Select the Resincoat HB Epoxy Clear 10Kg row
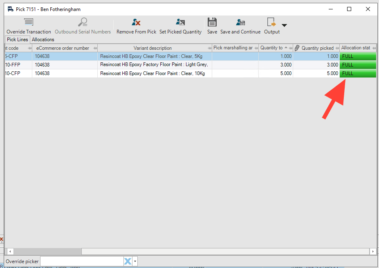The height and width of the screenshot is (268, 379). 191,73
